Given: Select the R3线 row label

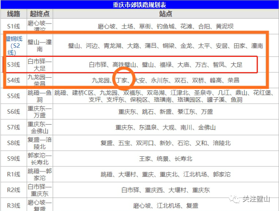Looking at the screenshot, I should coord(13,205).
